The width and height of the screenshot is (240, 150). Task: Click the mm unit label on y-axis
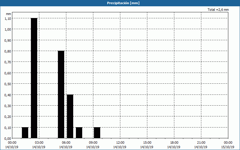pyautogui.click(x=9, y=14)
